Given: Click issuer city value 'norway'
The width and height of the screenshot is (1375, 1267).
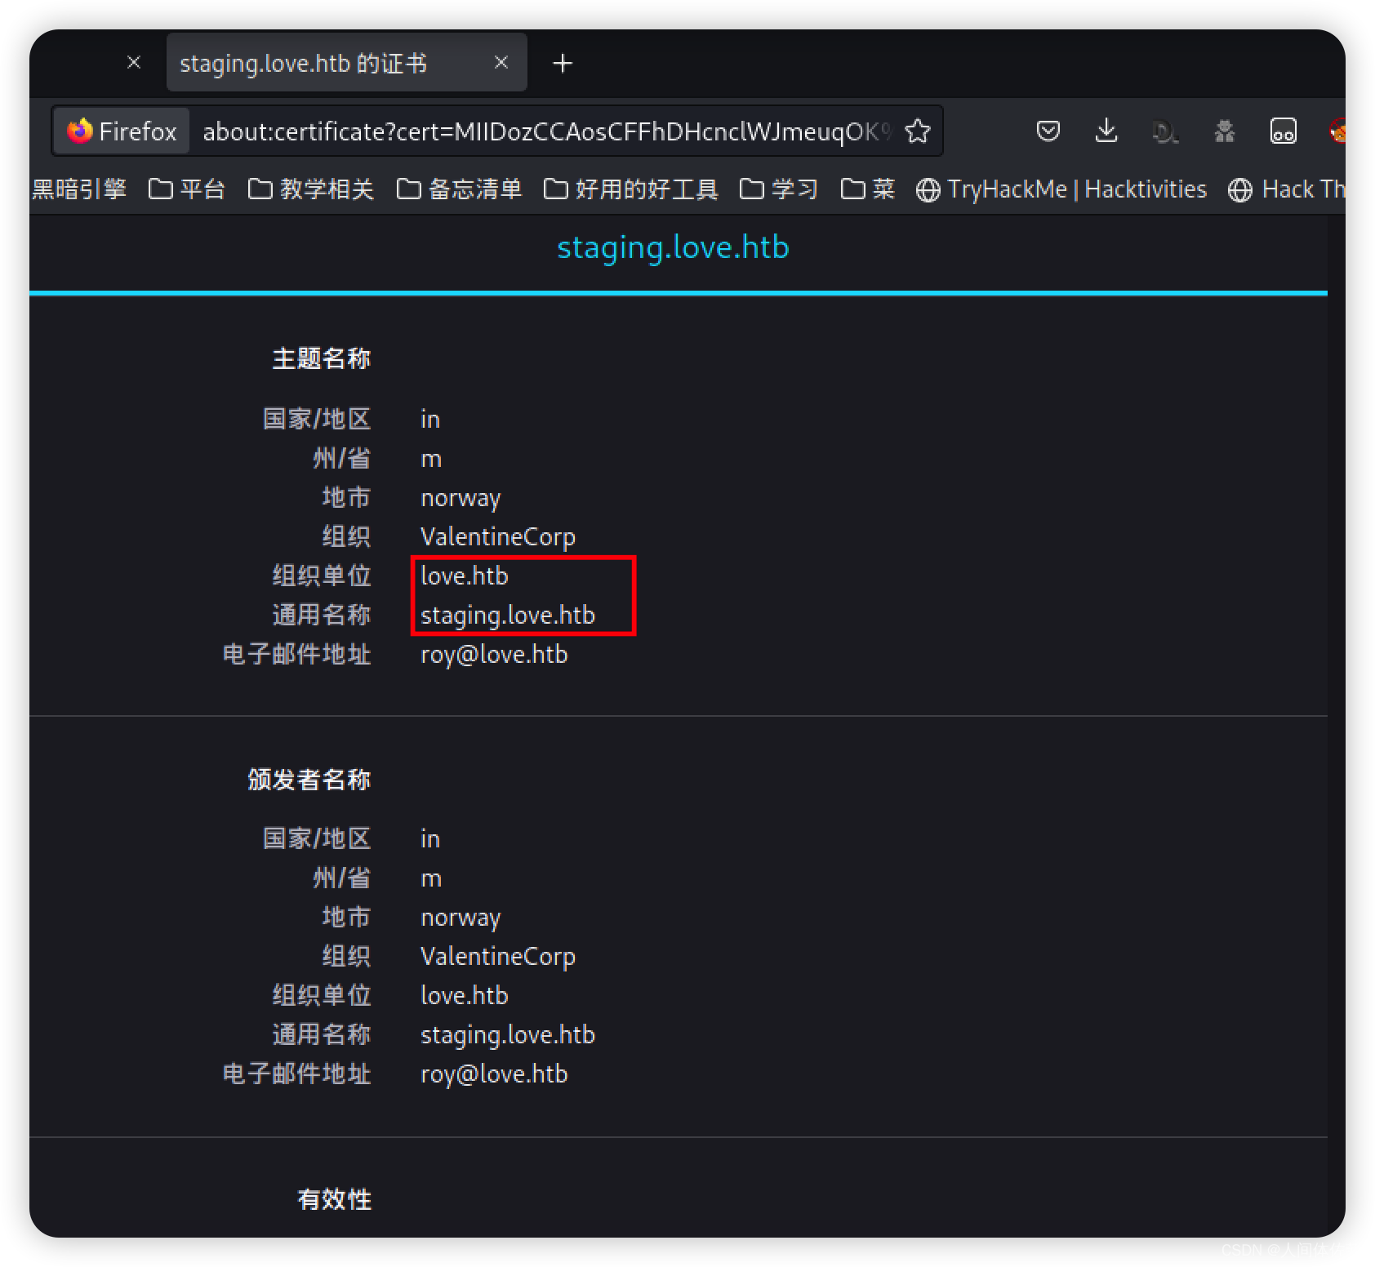Looking at the screenshot, I should click(461, 918).
